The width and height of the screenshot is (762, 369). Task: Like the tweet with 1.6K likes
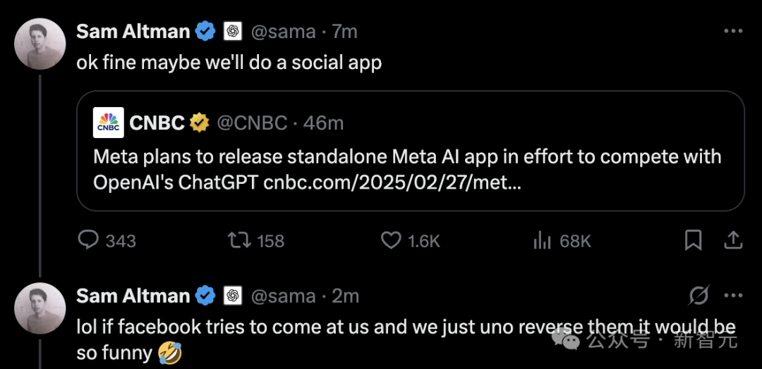coord(391,241)
